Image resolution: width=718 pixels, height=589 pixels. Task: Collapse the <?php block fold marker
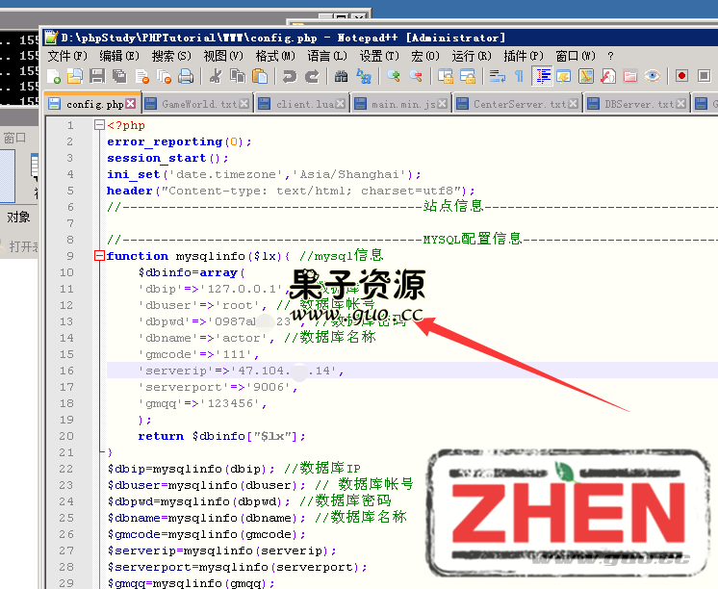click(x=99, y=125)
